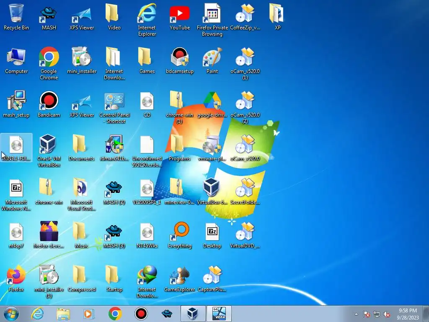Open Bandicam from the taskbar
The image size is (429, 322).
click(x=141, y=314)
